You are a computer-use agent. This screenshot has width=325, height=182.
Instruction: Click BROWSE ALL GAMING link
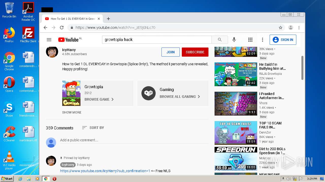(x=180, y=97)
